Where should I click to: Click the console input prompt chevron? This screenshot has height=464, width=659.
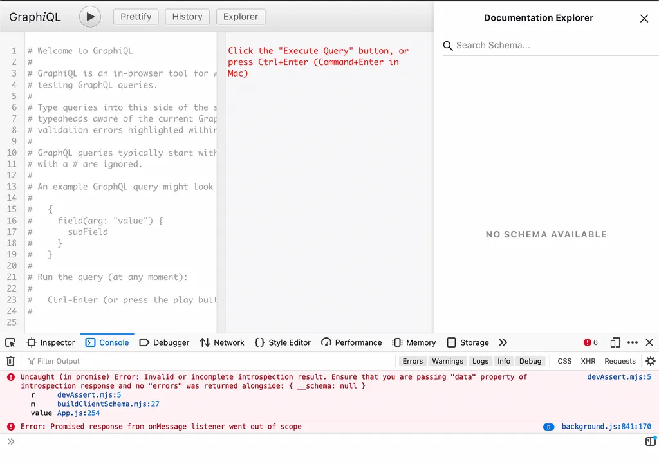[x=11, y=441]
